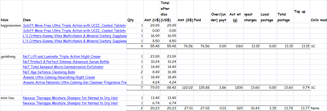The image size is (327, 111).
Task: Click geokhong's total after discount '88.42'
Action: (168, 88)
